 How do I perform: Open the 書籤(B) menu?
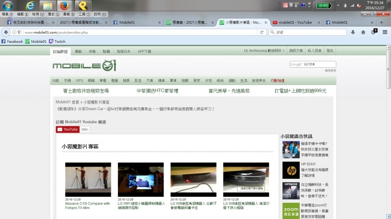point(69,14)
